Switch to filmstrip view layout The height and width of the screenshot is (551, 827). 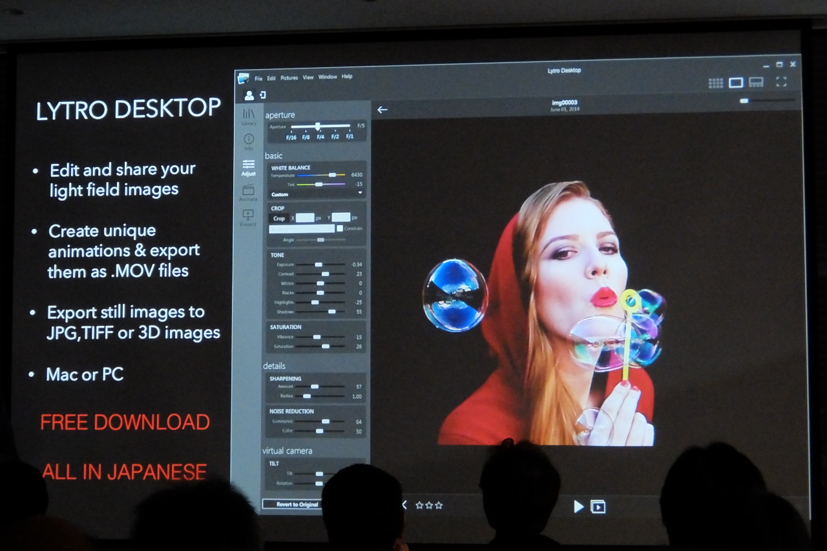[756, 82]
